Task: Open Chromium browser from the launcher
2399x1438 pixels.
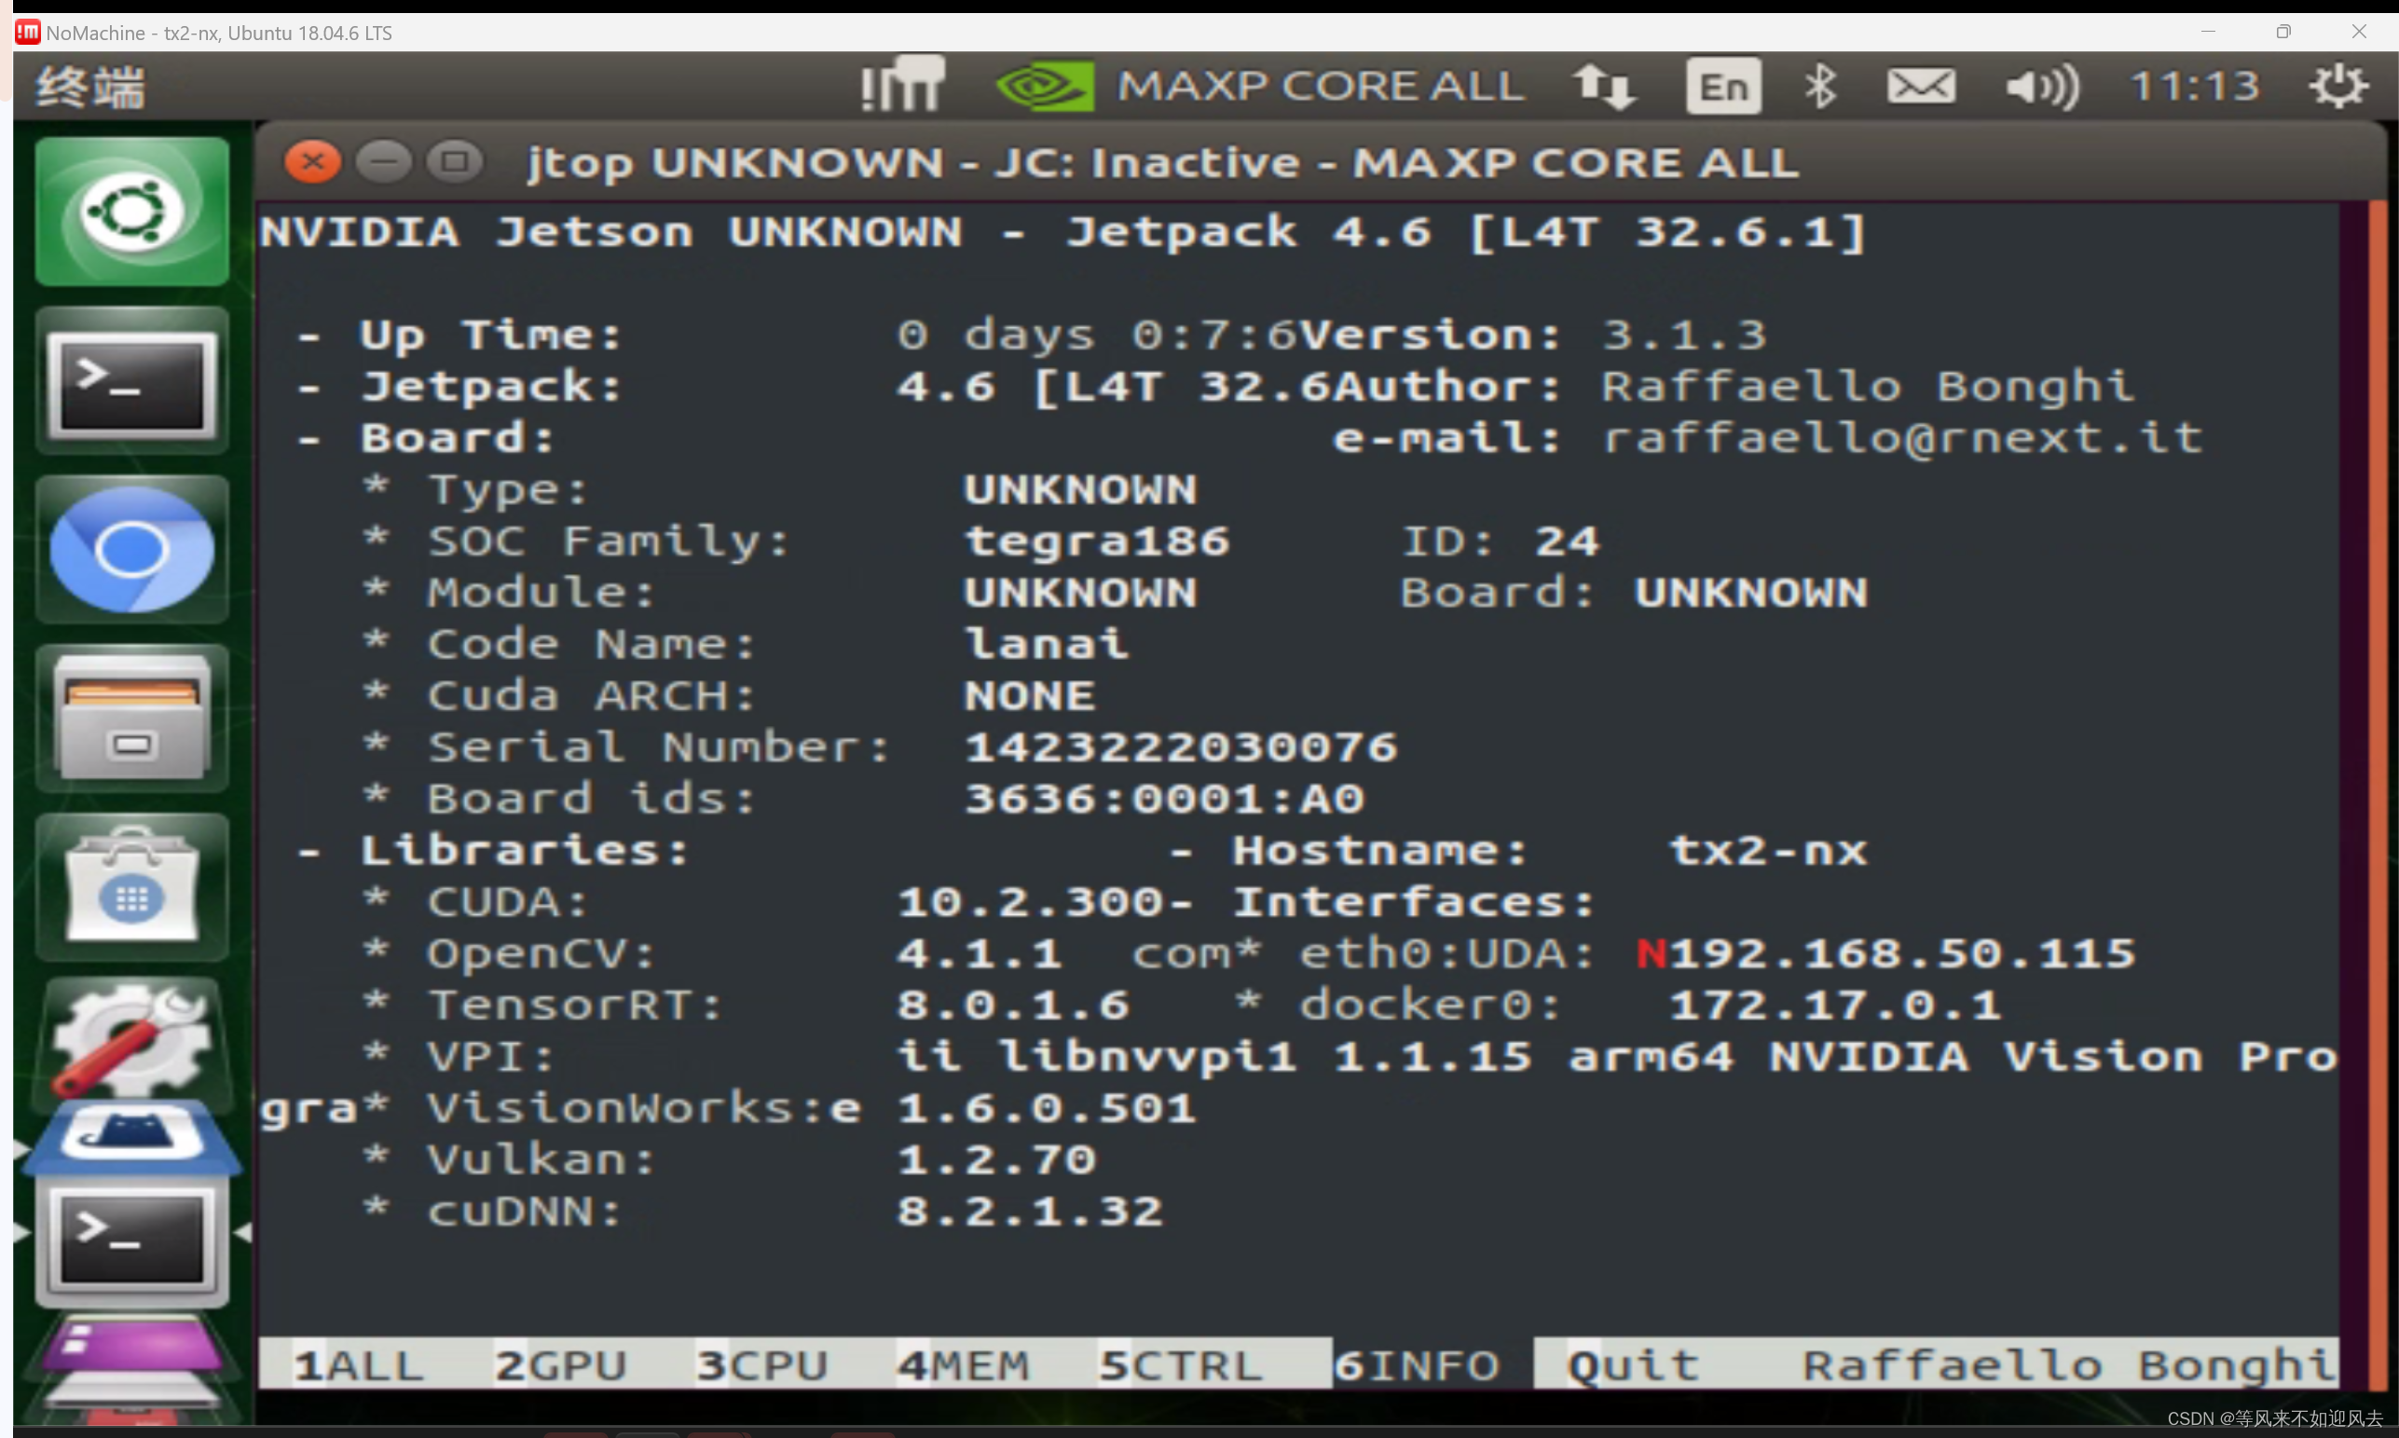Action: tap(131, 550)
